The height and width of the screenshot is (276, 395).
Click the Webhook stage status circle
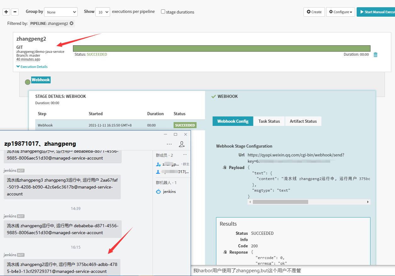click(28, 82)
